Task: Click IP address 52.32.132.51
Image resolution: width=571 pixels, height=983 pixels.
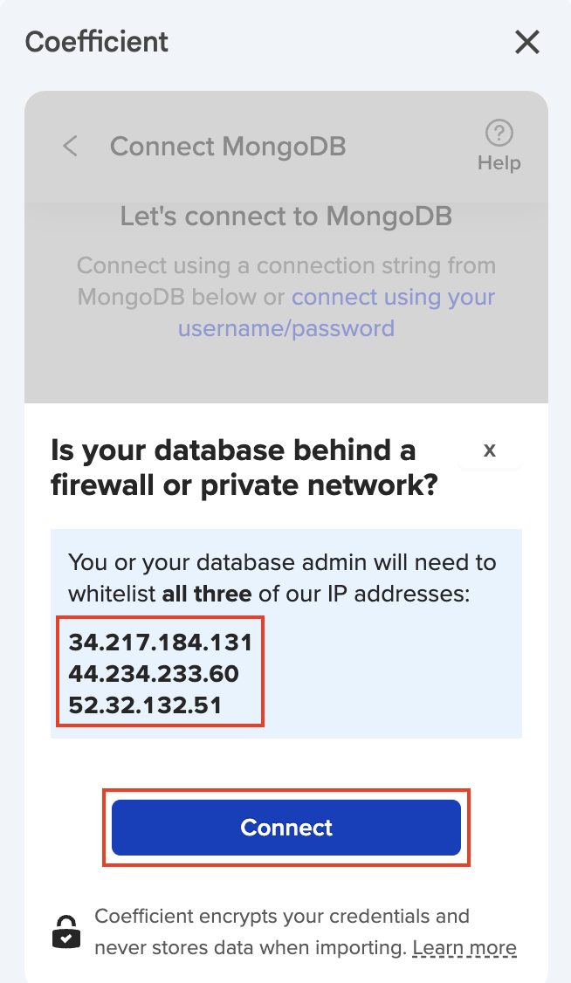Action: tap(145, 704)
